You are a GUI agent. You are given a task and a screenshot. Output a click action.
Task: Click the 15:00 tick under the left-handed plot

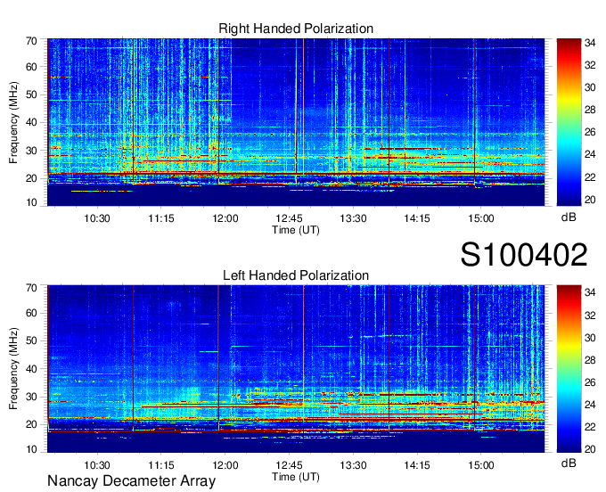point(481,465)
